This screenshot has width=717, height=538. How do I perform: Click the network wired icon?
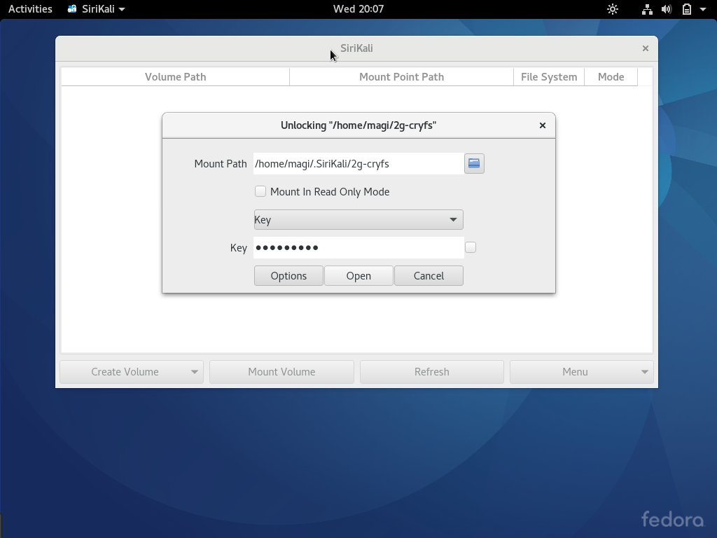pyautogui.click(x=647, y=9)
